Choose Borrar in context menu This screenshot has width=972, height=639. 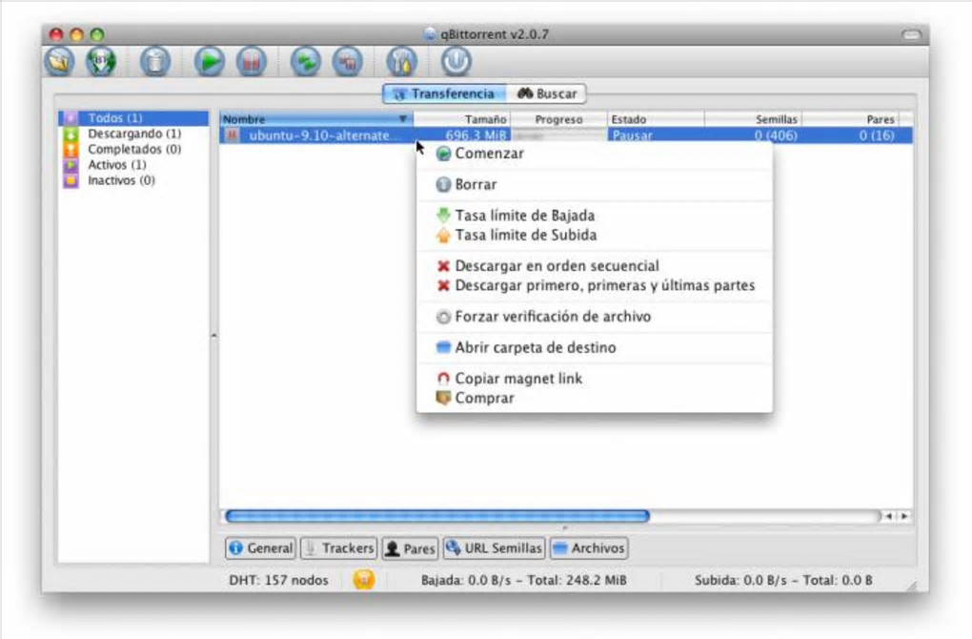(x=595, y=184)
